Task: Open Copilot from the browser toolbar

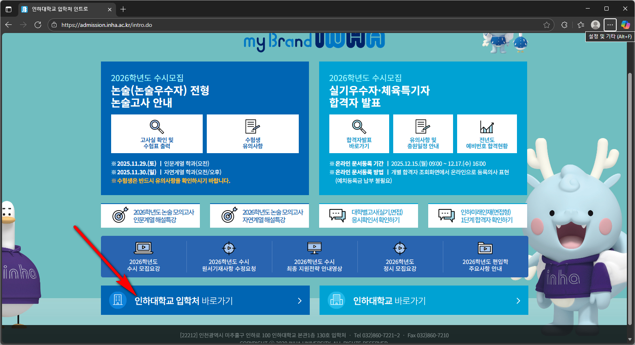Action: [625, 25]
